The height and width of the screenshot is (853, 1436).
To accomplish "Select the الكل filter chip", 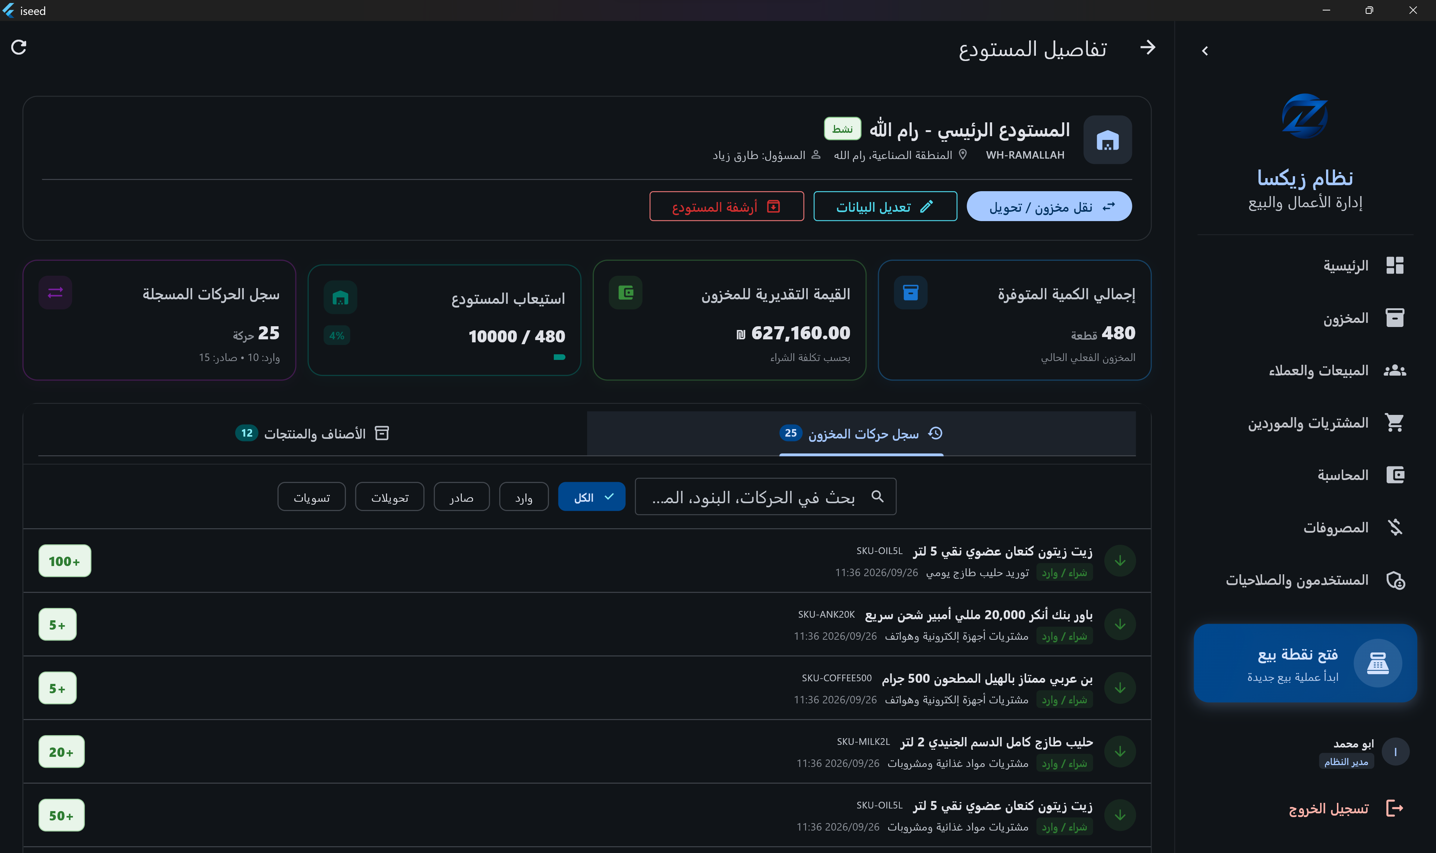I will [x=591, y=496].
